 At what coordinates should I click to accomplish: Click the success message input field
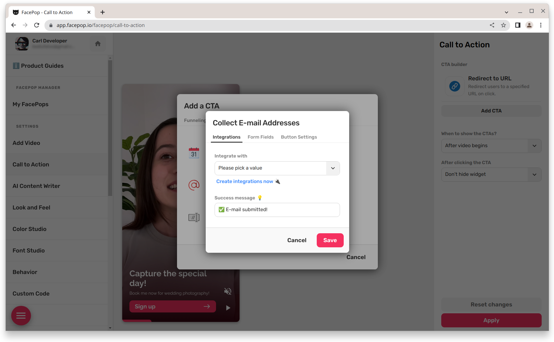coord(277,209)
